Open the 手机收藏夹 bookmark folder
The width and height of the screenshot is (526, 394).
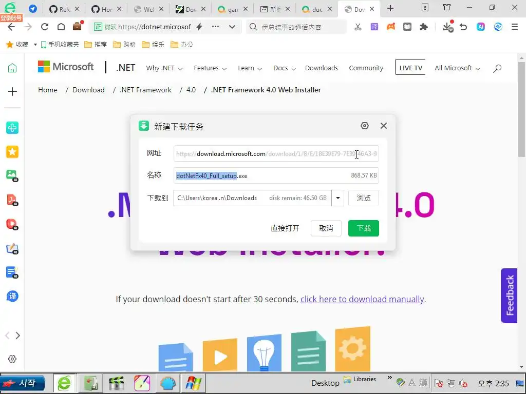point(60,45)
